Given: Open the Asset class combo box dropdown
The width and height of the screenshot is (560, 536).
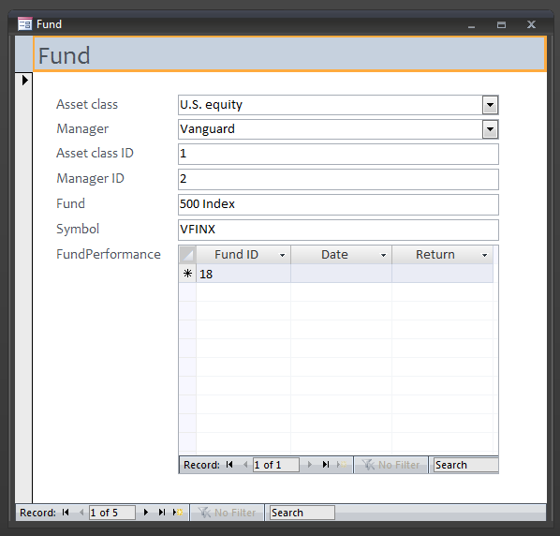Looking at the screenshot, I should (x=490, y=105).
